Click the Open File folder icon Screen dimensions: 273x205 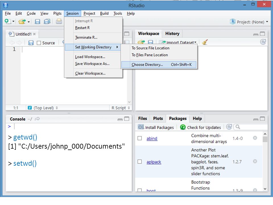coord(22,22)
